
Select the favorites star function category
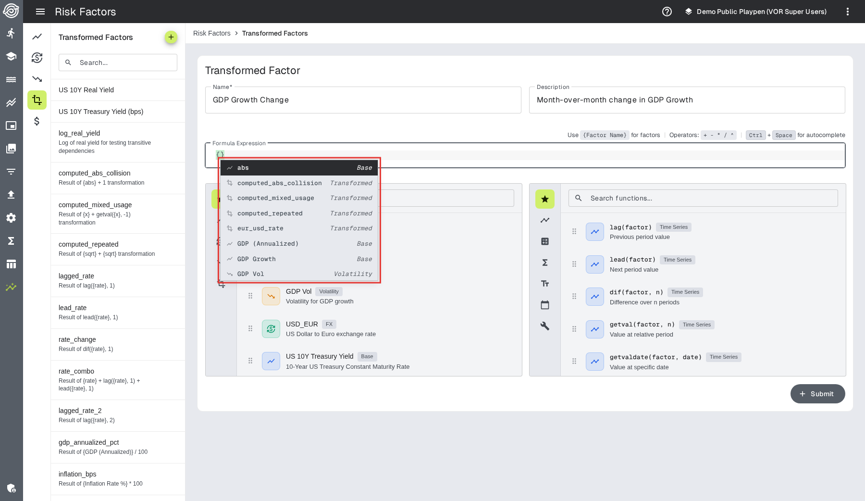point(545,199)
